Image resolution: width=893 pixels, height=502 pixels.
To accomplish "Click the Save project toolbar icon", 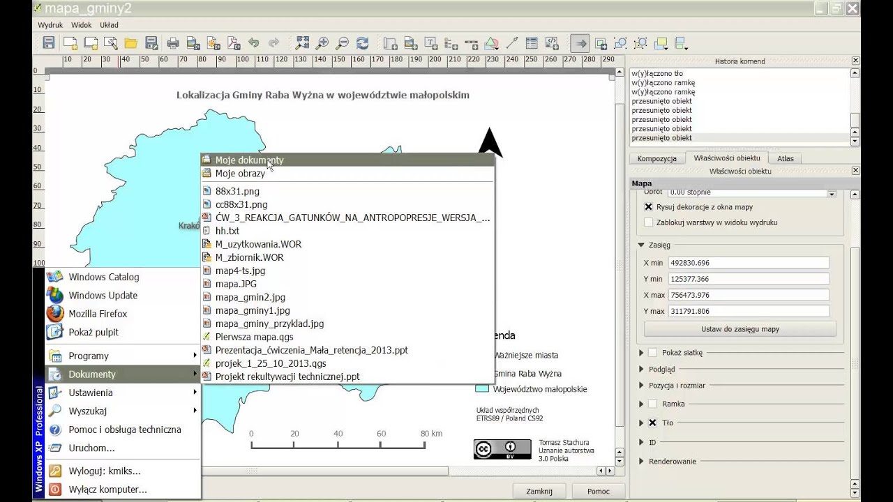I will pyautogui.click(x=48, y=43).
